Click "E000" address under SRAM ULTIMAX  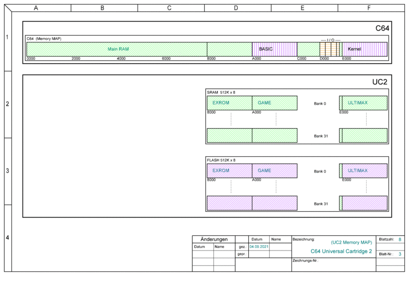[x=344, y=112]
